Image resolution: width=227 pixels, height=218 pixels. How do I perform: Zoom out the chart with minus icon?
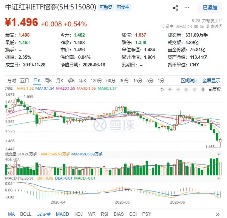click(178, 89)
